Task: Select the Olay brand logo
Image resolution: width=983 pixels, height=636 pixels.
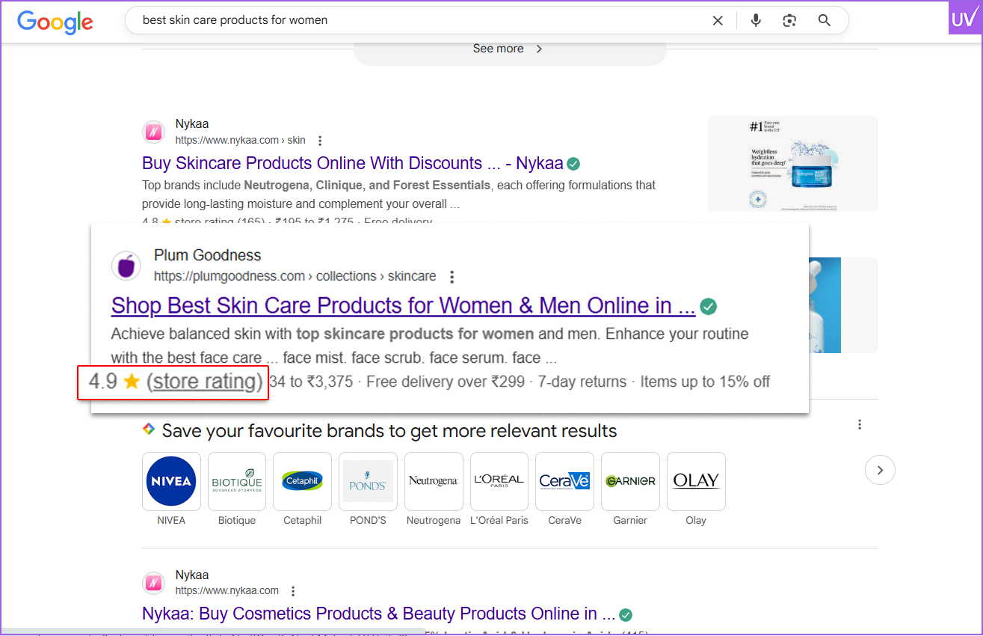Action: (696, 481)
